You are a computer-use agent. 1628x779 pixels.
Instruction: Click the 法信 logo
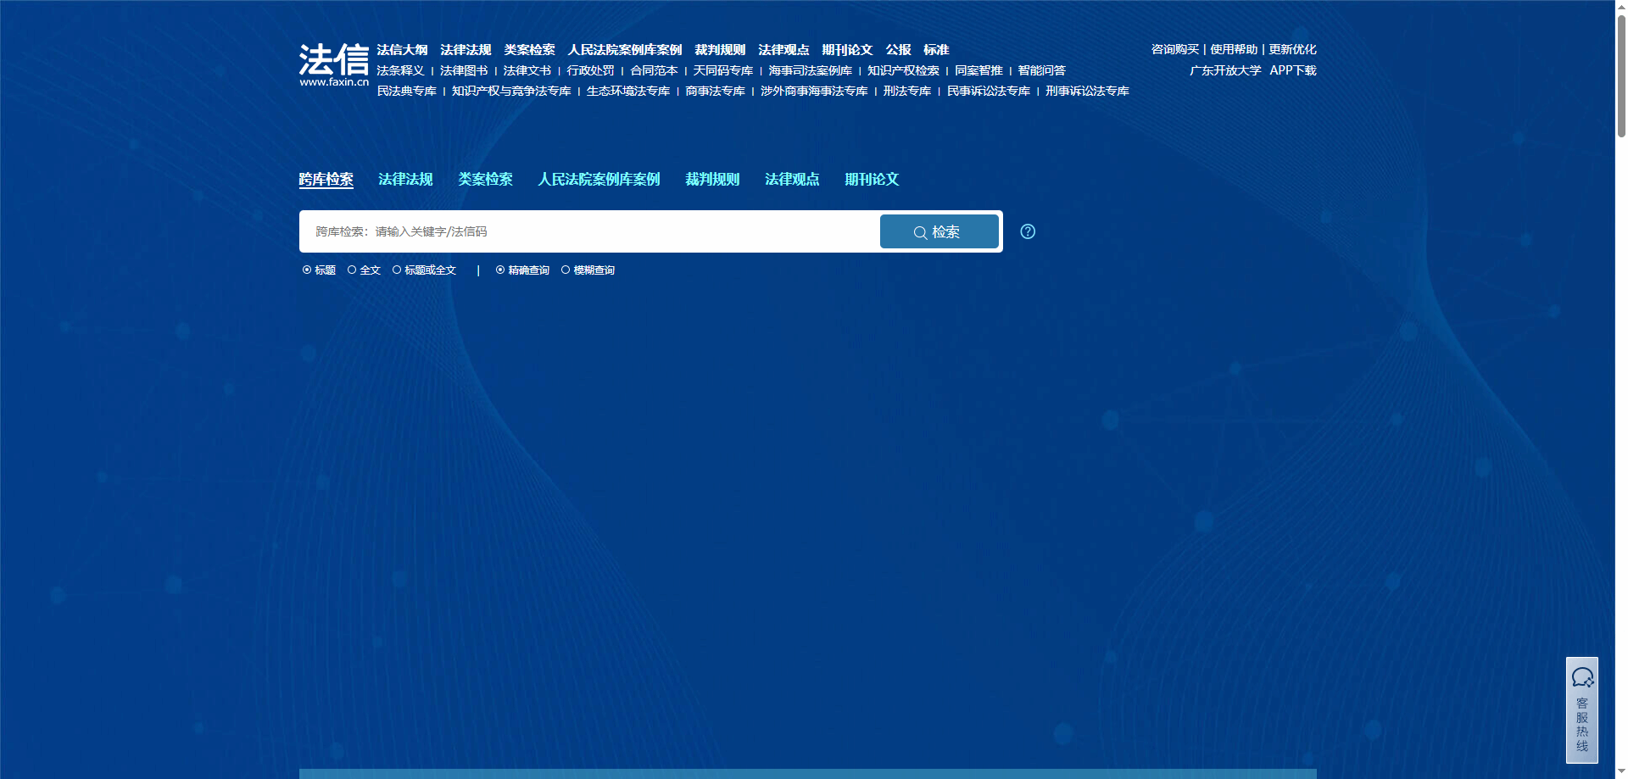[x=333, y=64]
